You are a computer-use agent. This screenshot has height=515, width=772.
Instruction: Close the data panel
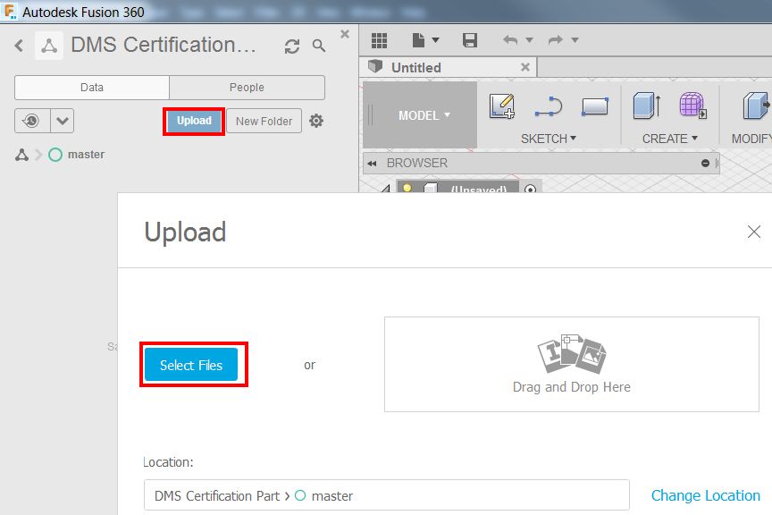coord(345,34)
